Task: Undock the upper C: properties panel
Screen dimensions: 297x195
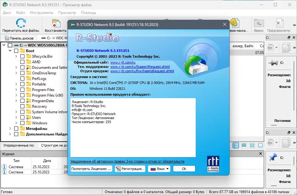Action: pos(289,37)
